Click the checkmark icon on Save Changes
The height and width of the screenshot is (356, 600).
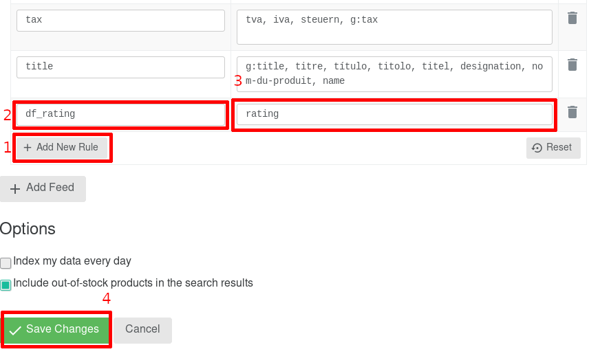15,331
